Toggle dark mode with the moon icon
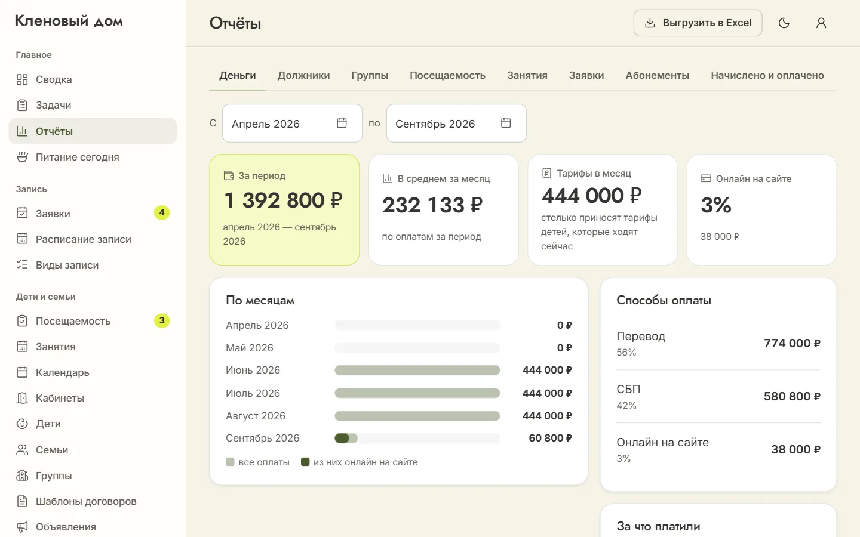860x537 pixels. coord(784,23)
